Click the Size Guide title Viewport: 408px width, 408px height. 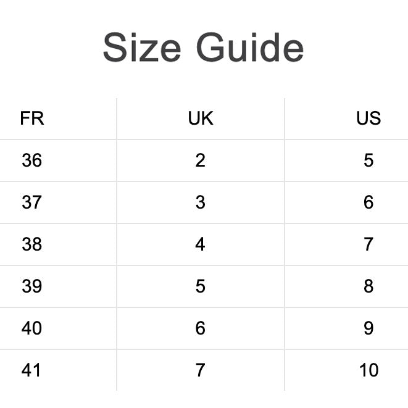[203, 48]
